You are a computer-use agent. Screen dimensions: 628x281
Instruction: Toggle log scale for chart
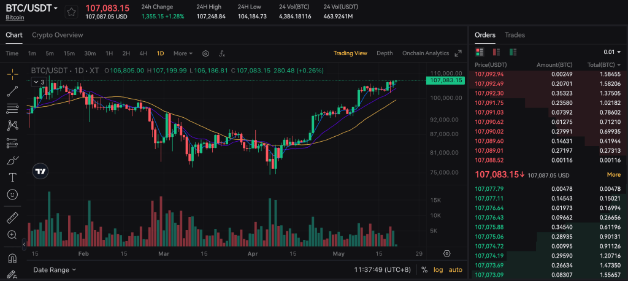438,269
